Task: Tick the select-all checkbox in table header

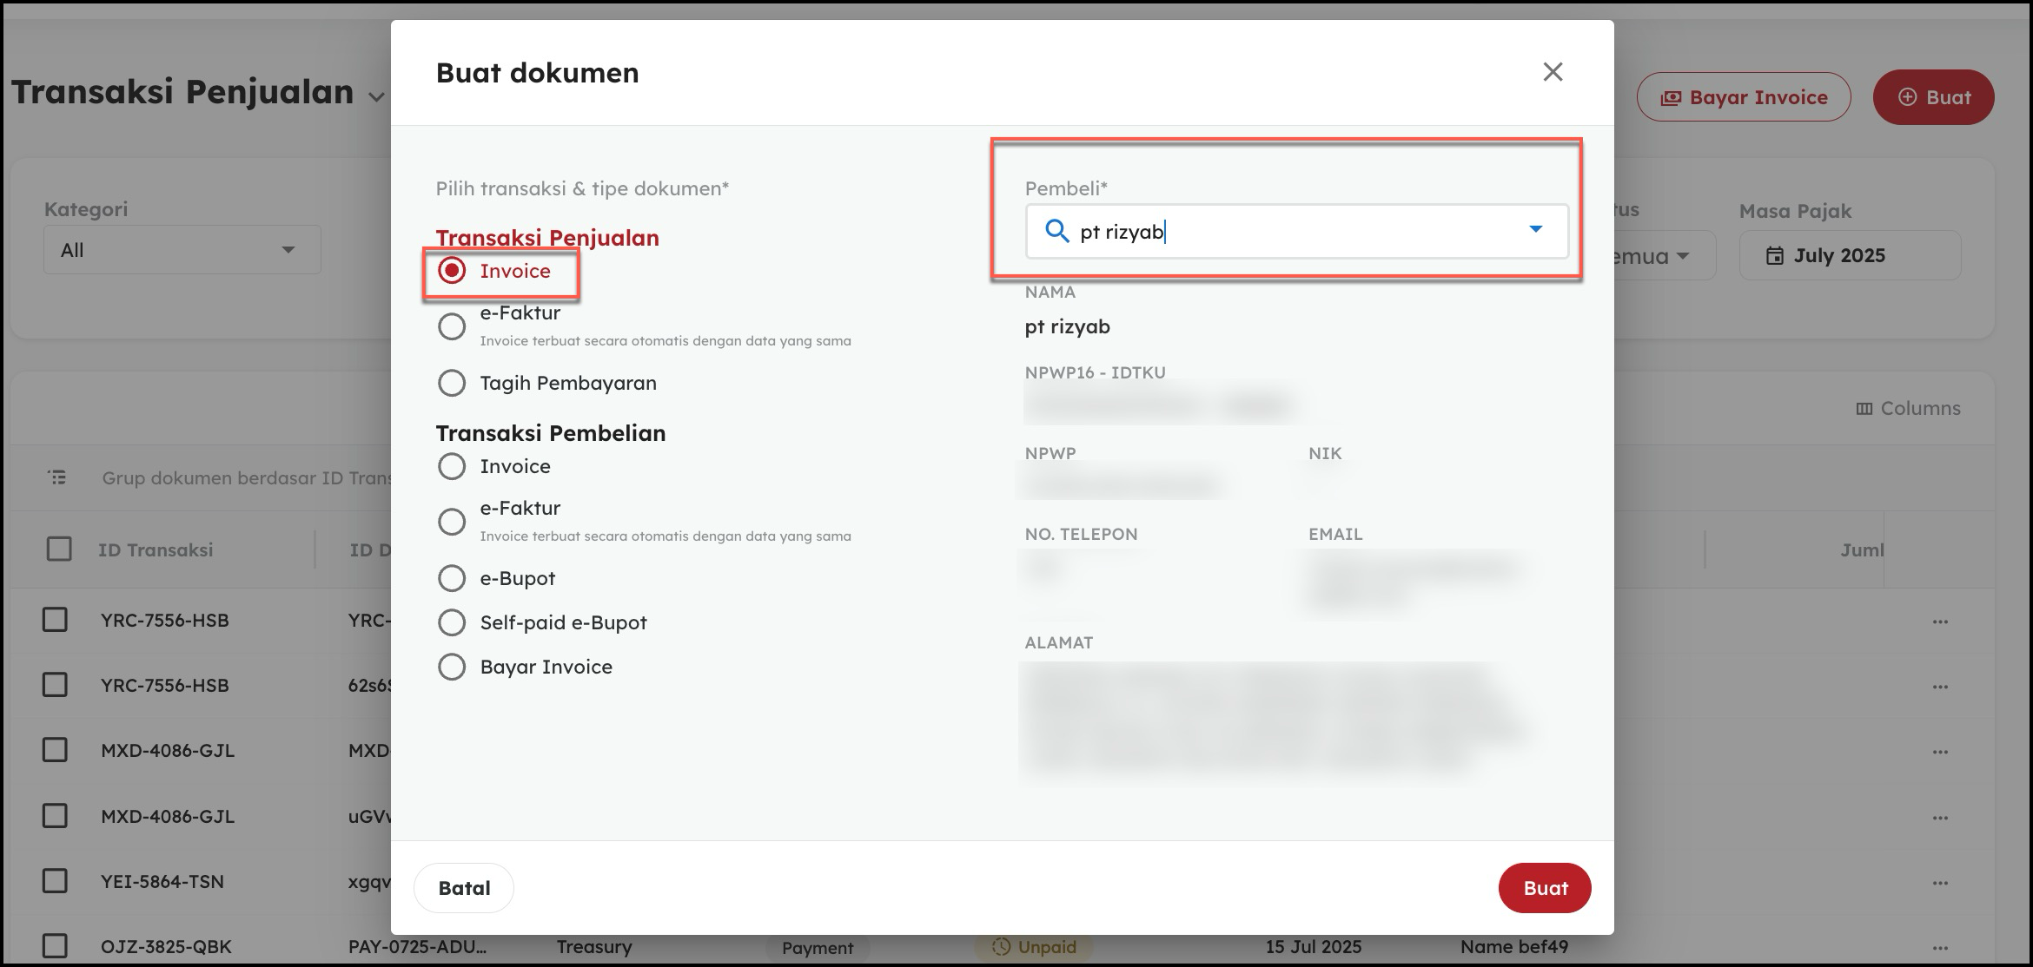Action: point(59,549)
